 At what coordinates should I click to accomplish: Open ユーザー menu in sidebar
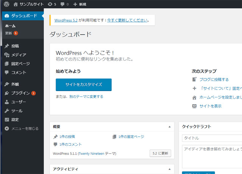[18, 102]
